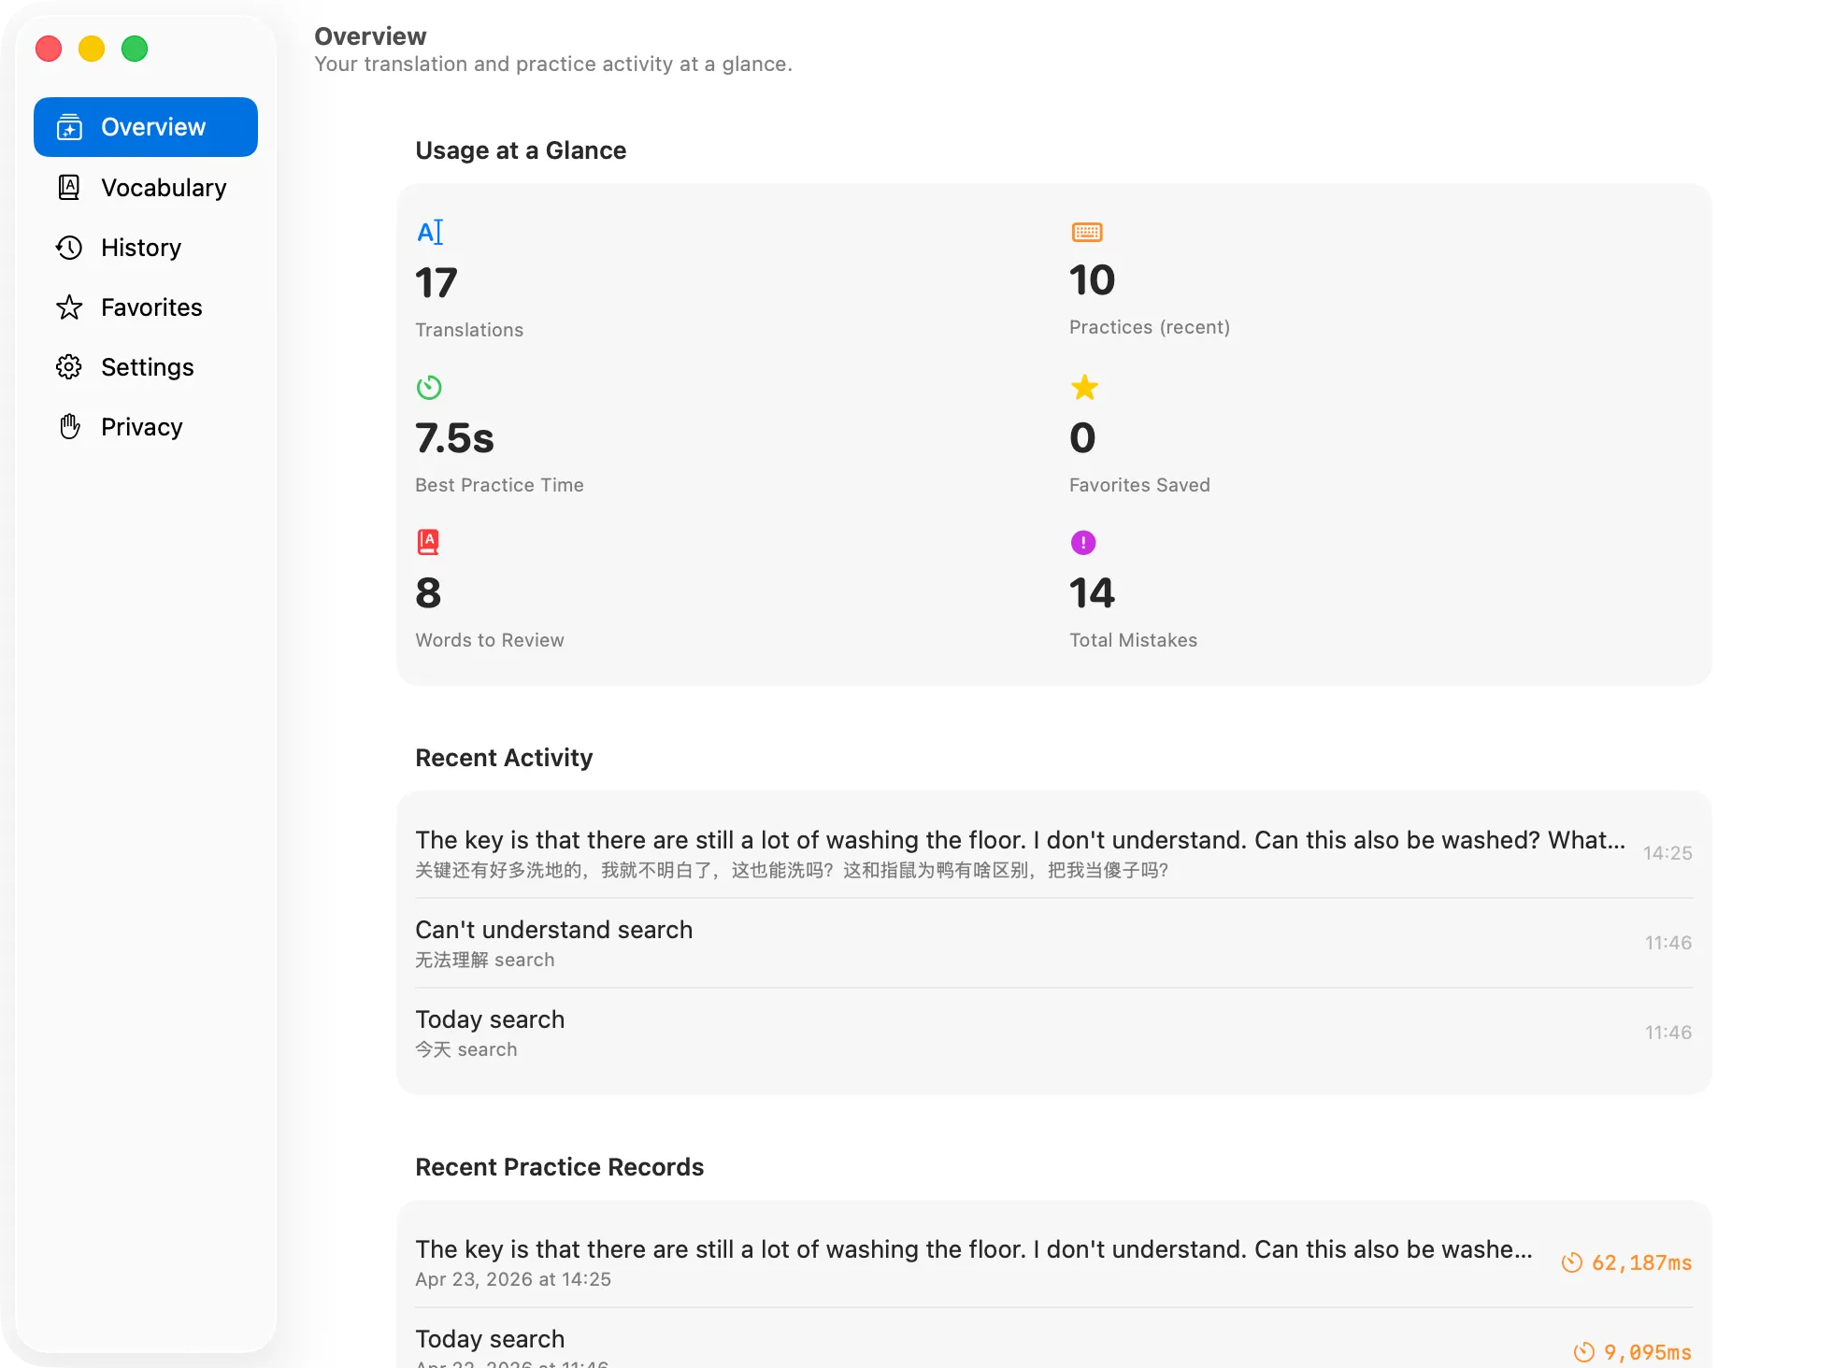Click the yellow Favorites Saved star icon
Screen dimensions: 1832x1368
click(1084, 387)
